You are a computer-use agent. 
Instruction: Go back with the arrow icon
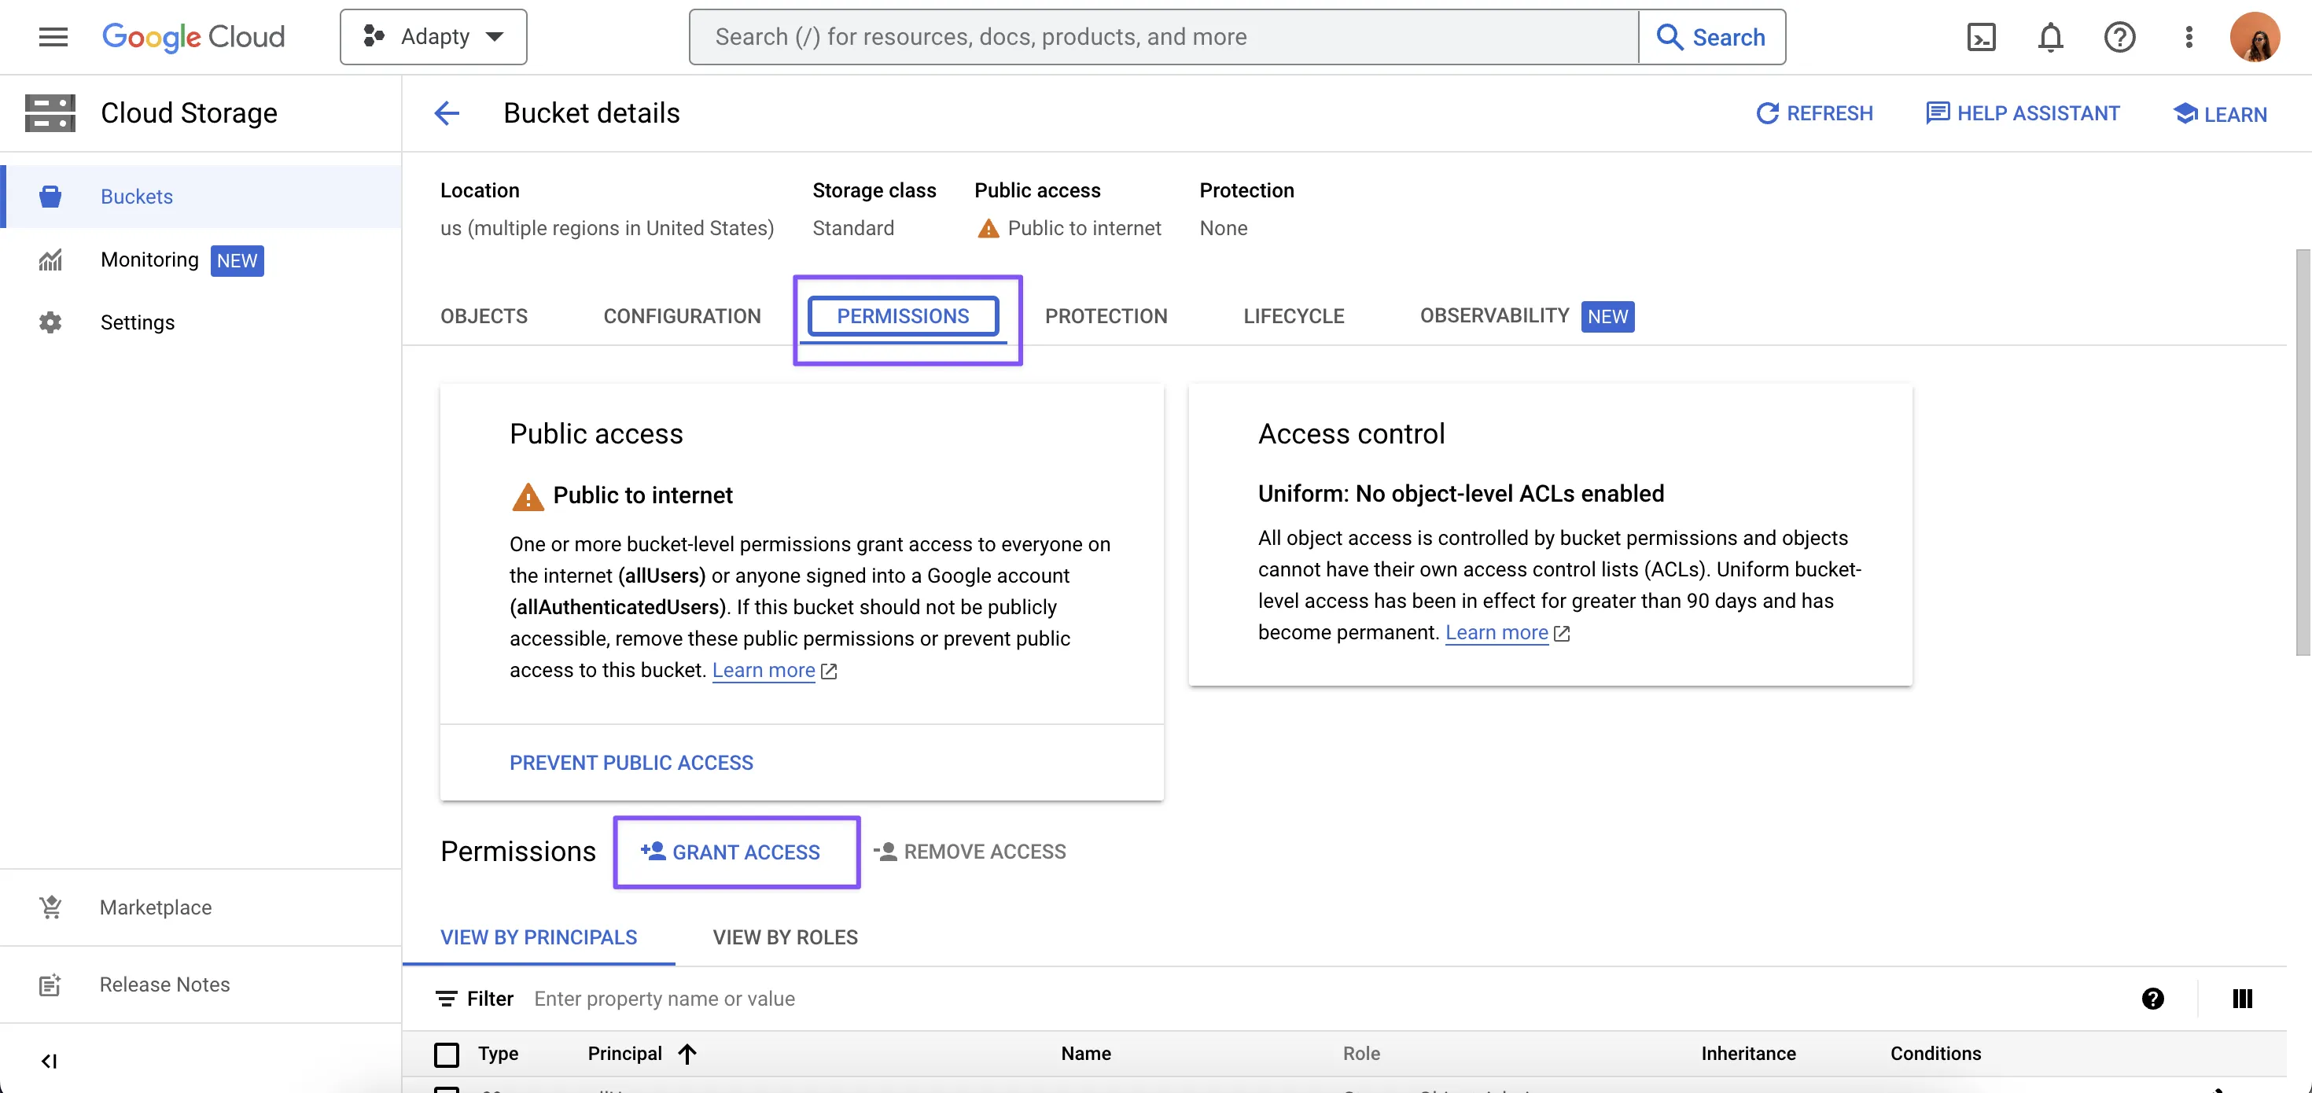click(x=447, y=113)
